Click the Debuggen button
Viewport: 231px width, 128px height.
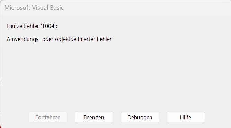click(x=140, y=117)
